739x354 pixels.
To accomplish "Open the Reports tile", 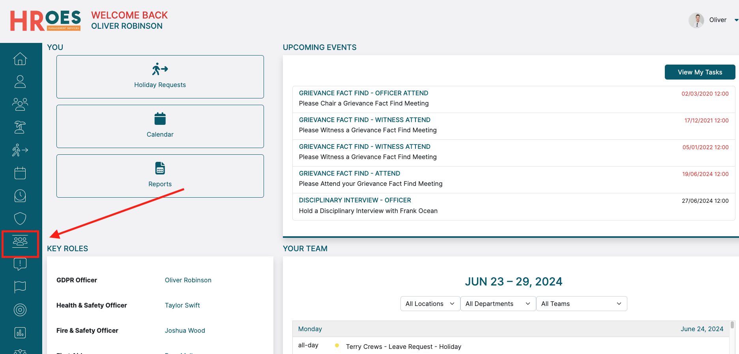I will [160, 176].
